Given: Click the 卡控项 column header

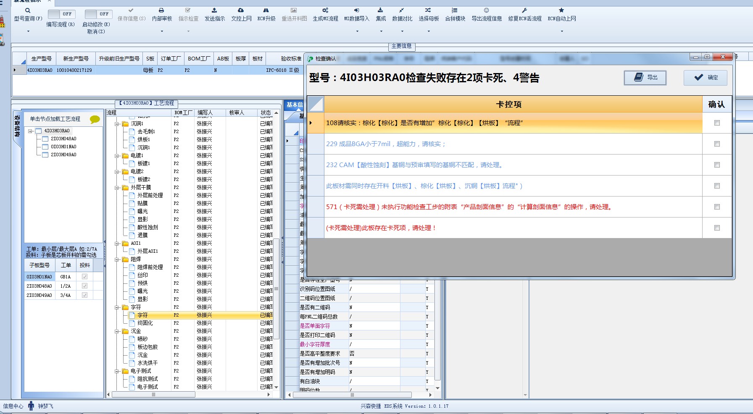Looking at the screenshot, I should pyautogui.click(x=513, y=104).
